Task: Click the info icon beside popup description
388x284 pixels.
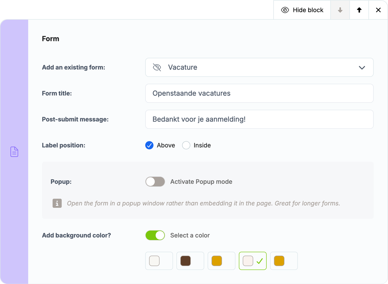Action: click(x=57, y=203)
